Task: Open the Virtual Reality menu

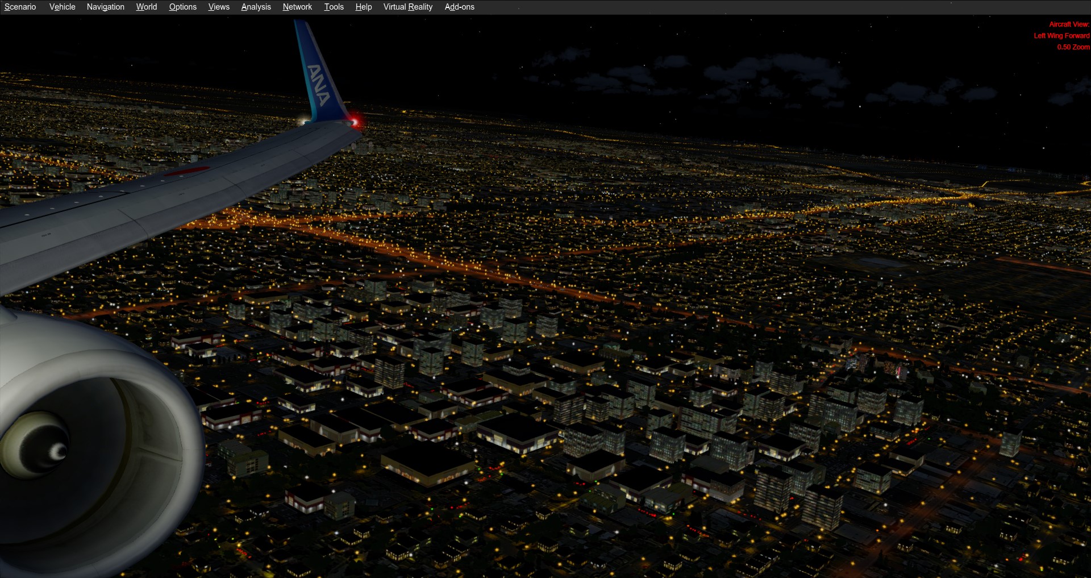Action: (407, 7)
